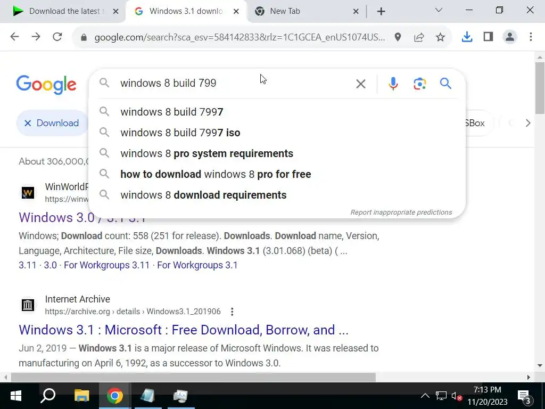The width and height of the screenshot is (545, 409).
Task: Open the notification center icon
Action: (x=525, y=396)
